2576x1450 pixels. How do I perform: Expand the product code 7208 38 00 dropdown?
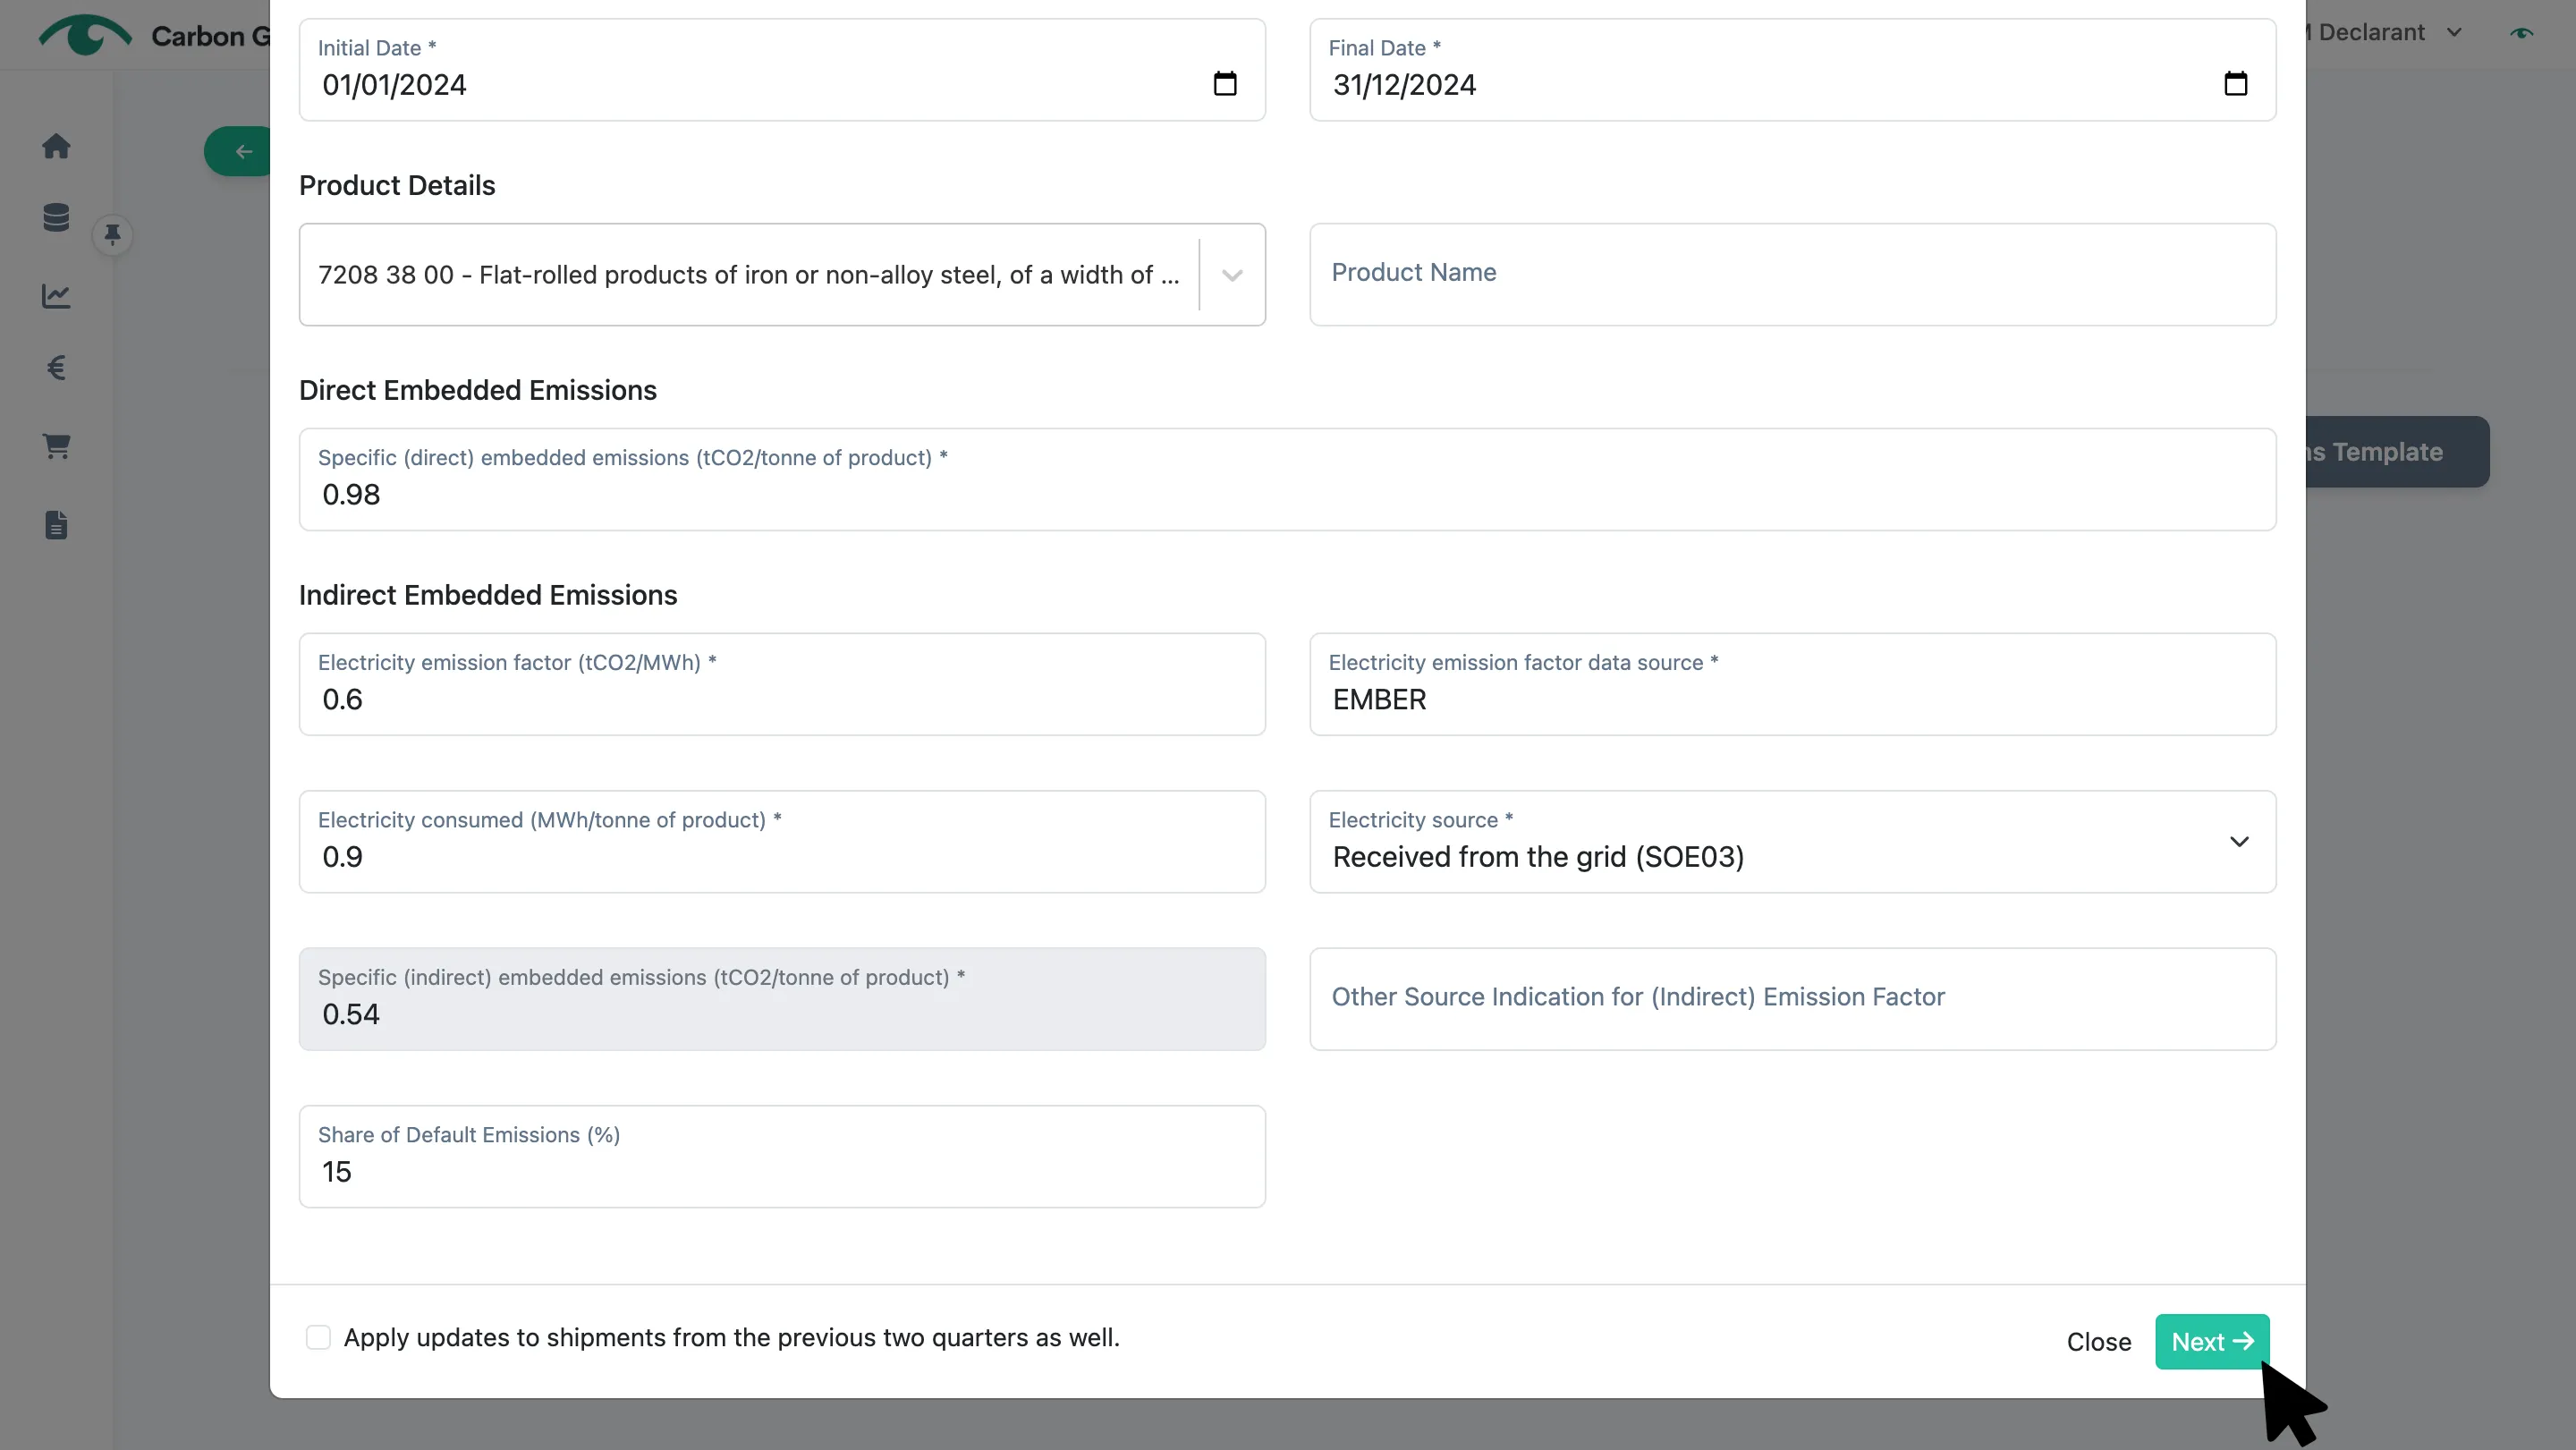tap(1232, 275)
